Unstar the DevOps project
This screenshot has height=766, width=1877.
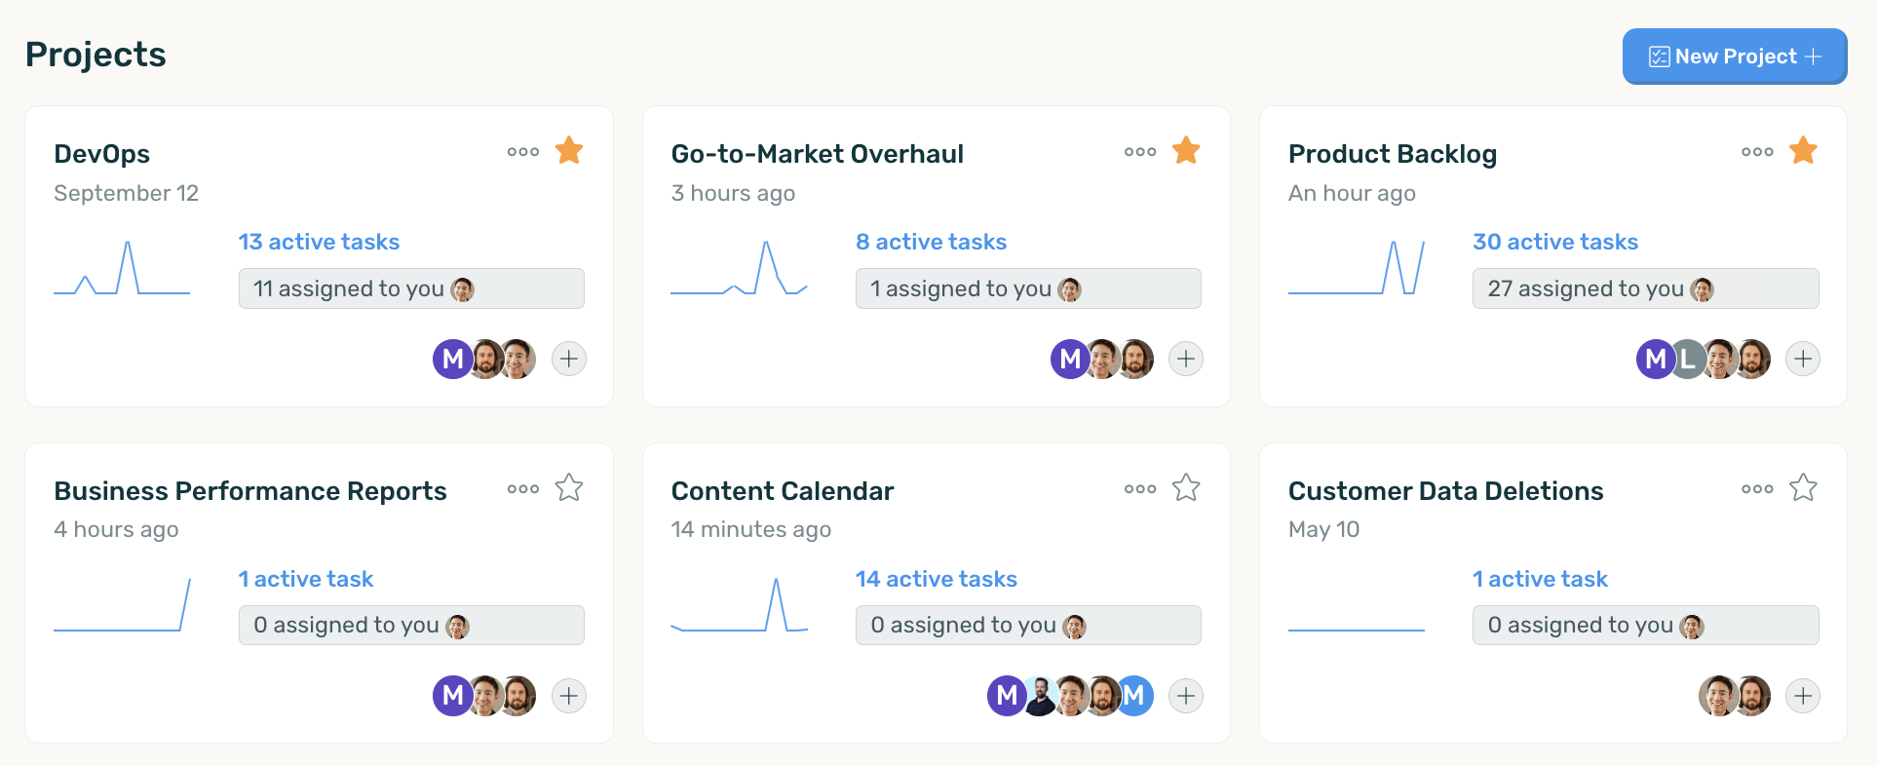(569, 151)
